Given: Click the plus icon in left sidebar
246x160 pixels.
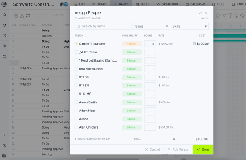Looking at the screenshot, I should click(4, 135).
